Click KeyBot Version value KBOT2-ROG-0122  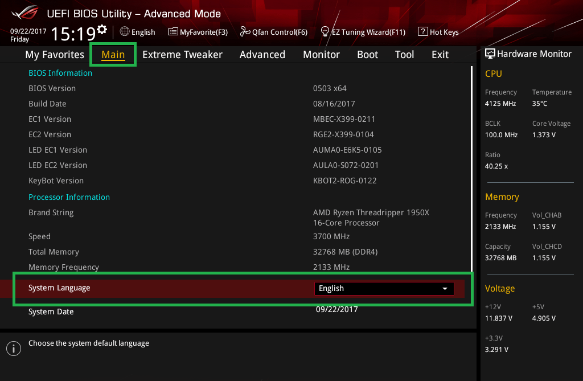click(344, 181)
